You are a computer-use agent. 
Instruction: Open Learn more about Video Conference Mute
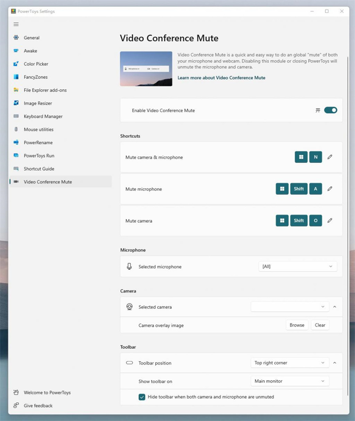[221, 78]
